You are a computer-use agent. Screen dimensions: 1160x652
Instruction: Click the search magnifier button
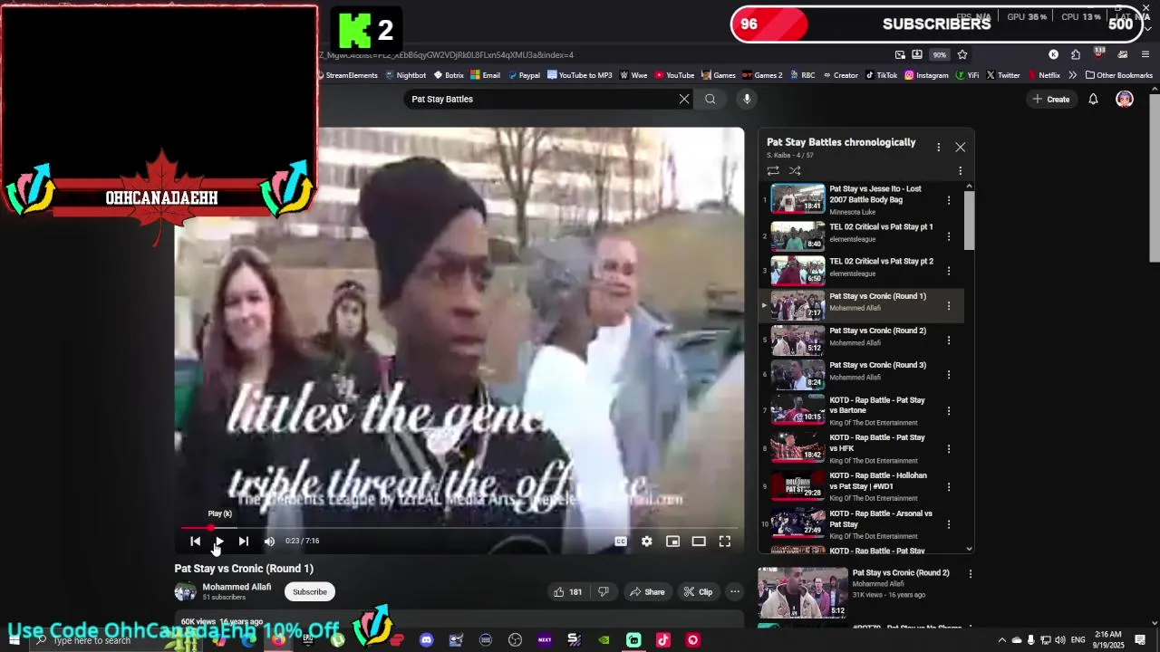[710, 99]
